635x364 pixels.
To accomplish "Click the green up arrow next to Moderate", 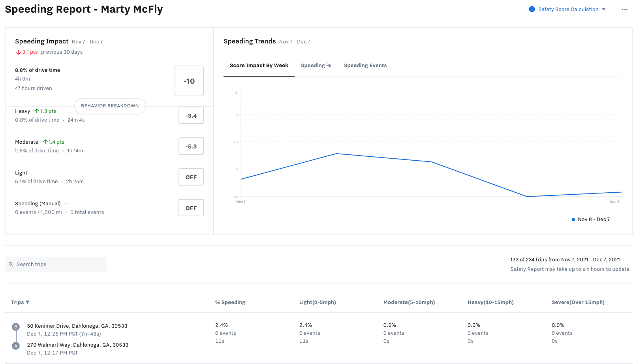I will pyautogui.click(x=45, y=142).
